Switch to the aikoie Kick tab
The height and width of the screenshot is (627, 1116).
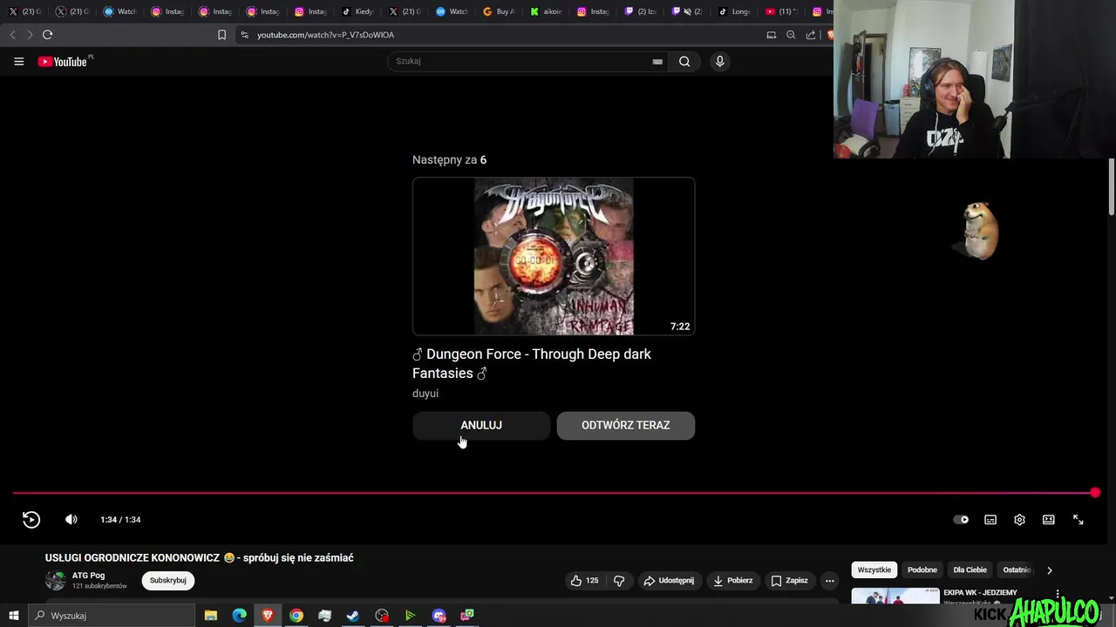pyautogui.click(x=546, y=11)
